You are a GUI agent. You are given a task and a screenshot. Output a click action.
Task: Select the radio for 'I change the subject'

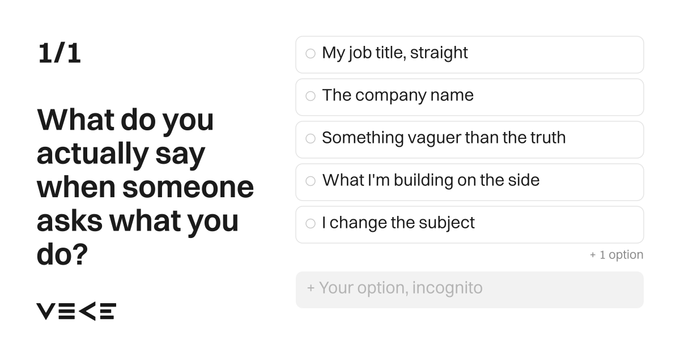(x=311, y=224)
